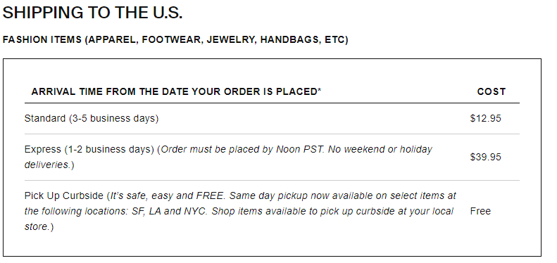Select the "Pick Up Curbside" label
557x263 pixels.
click(64, 195)
